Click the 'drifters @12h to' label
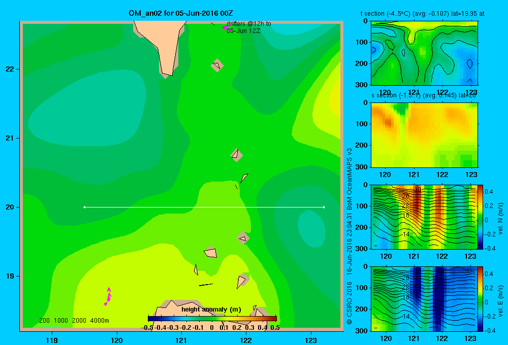Viewport: 508px width, 345px height. coord(249,24)
